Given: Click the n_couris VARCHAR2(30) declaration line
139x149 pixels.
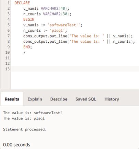Looking at the screenshot, I should 47,14.
